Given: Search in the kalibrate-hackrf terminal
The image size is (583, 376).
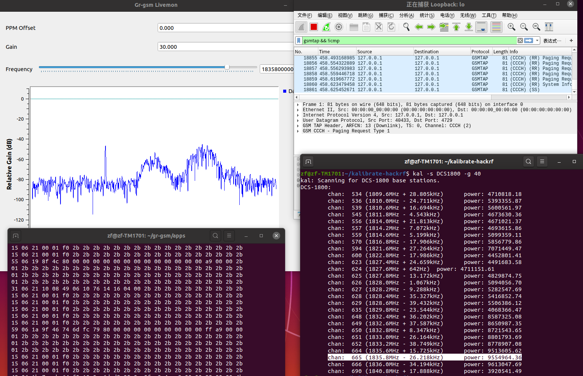Looking at the screenshot, I should click(529, 162).
